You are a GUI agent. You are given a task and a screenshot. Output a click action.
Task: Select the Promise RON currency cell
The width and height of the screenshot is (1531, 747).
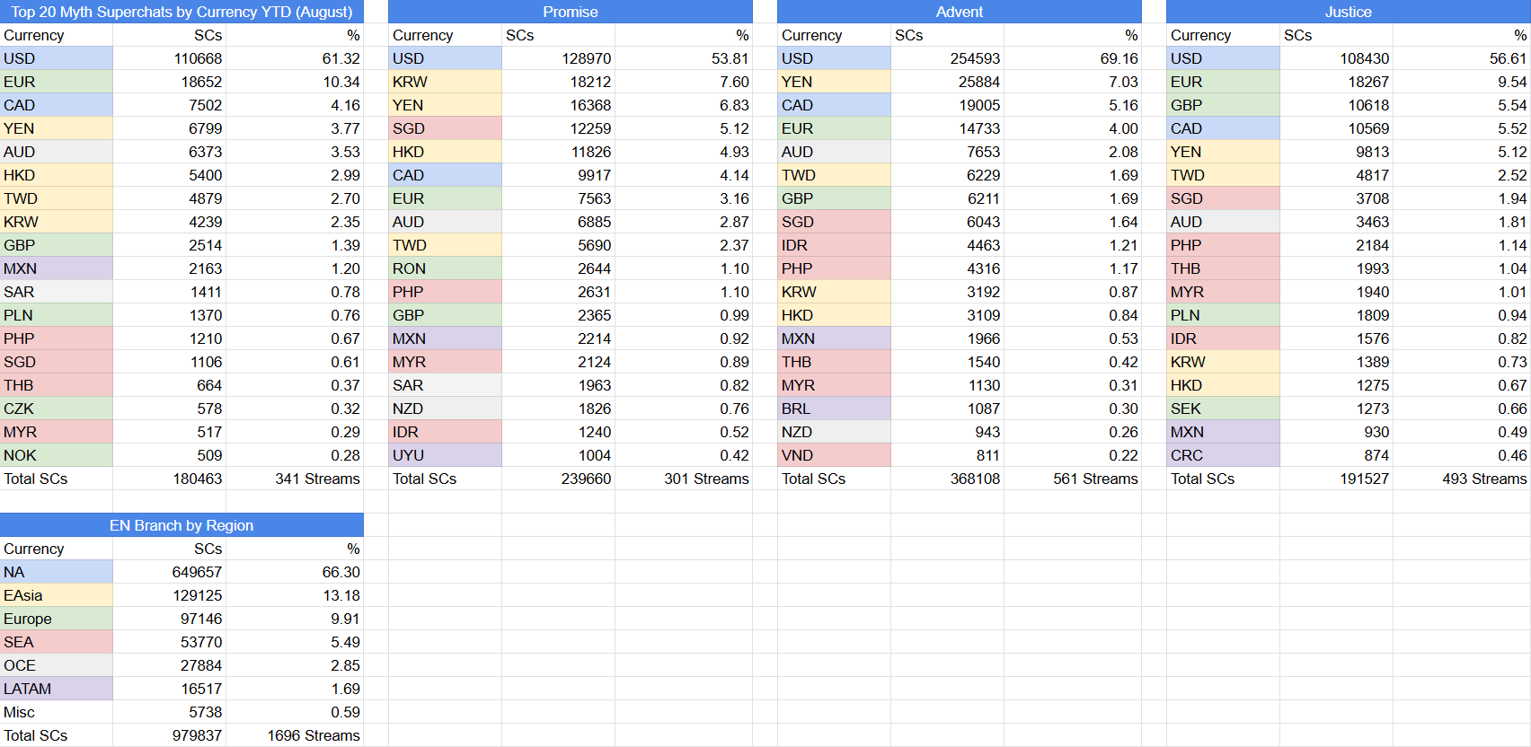point(446,268)
